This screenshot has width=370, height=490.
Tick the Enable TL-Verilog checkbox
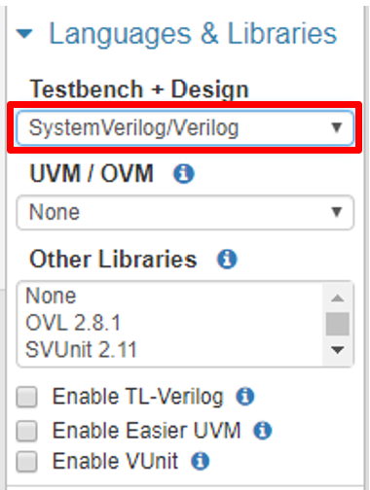[27, 397]
